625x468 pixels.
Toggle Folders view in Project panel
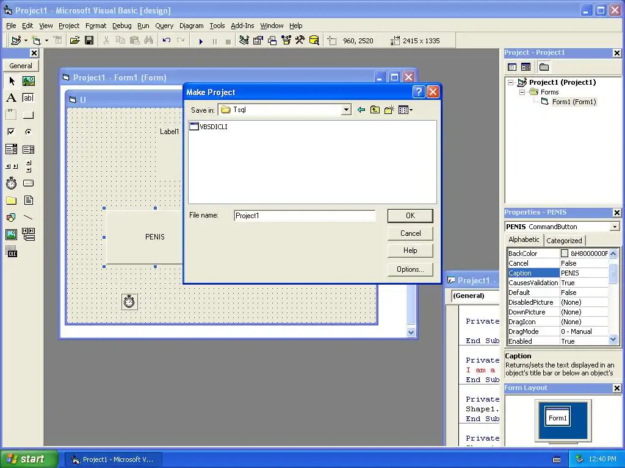click(x=544, y=67)
